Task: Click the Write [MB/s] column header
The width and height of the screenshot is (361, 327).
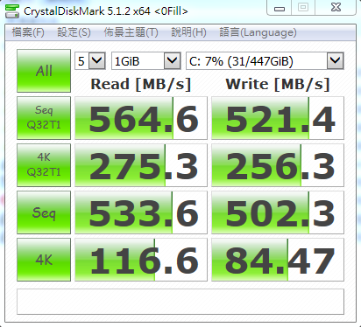Action: pyautogui.click(x=278, y=84)
